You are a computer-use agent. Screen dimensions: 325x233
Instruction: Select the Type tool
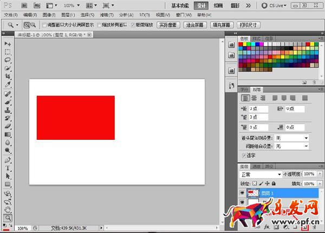[x=8, y=169]
